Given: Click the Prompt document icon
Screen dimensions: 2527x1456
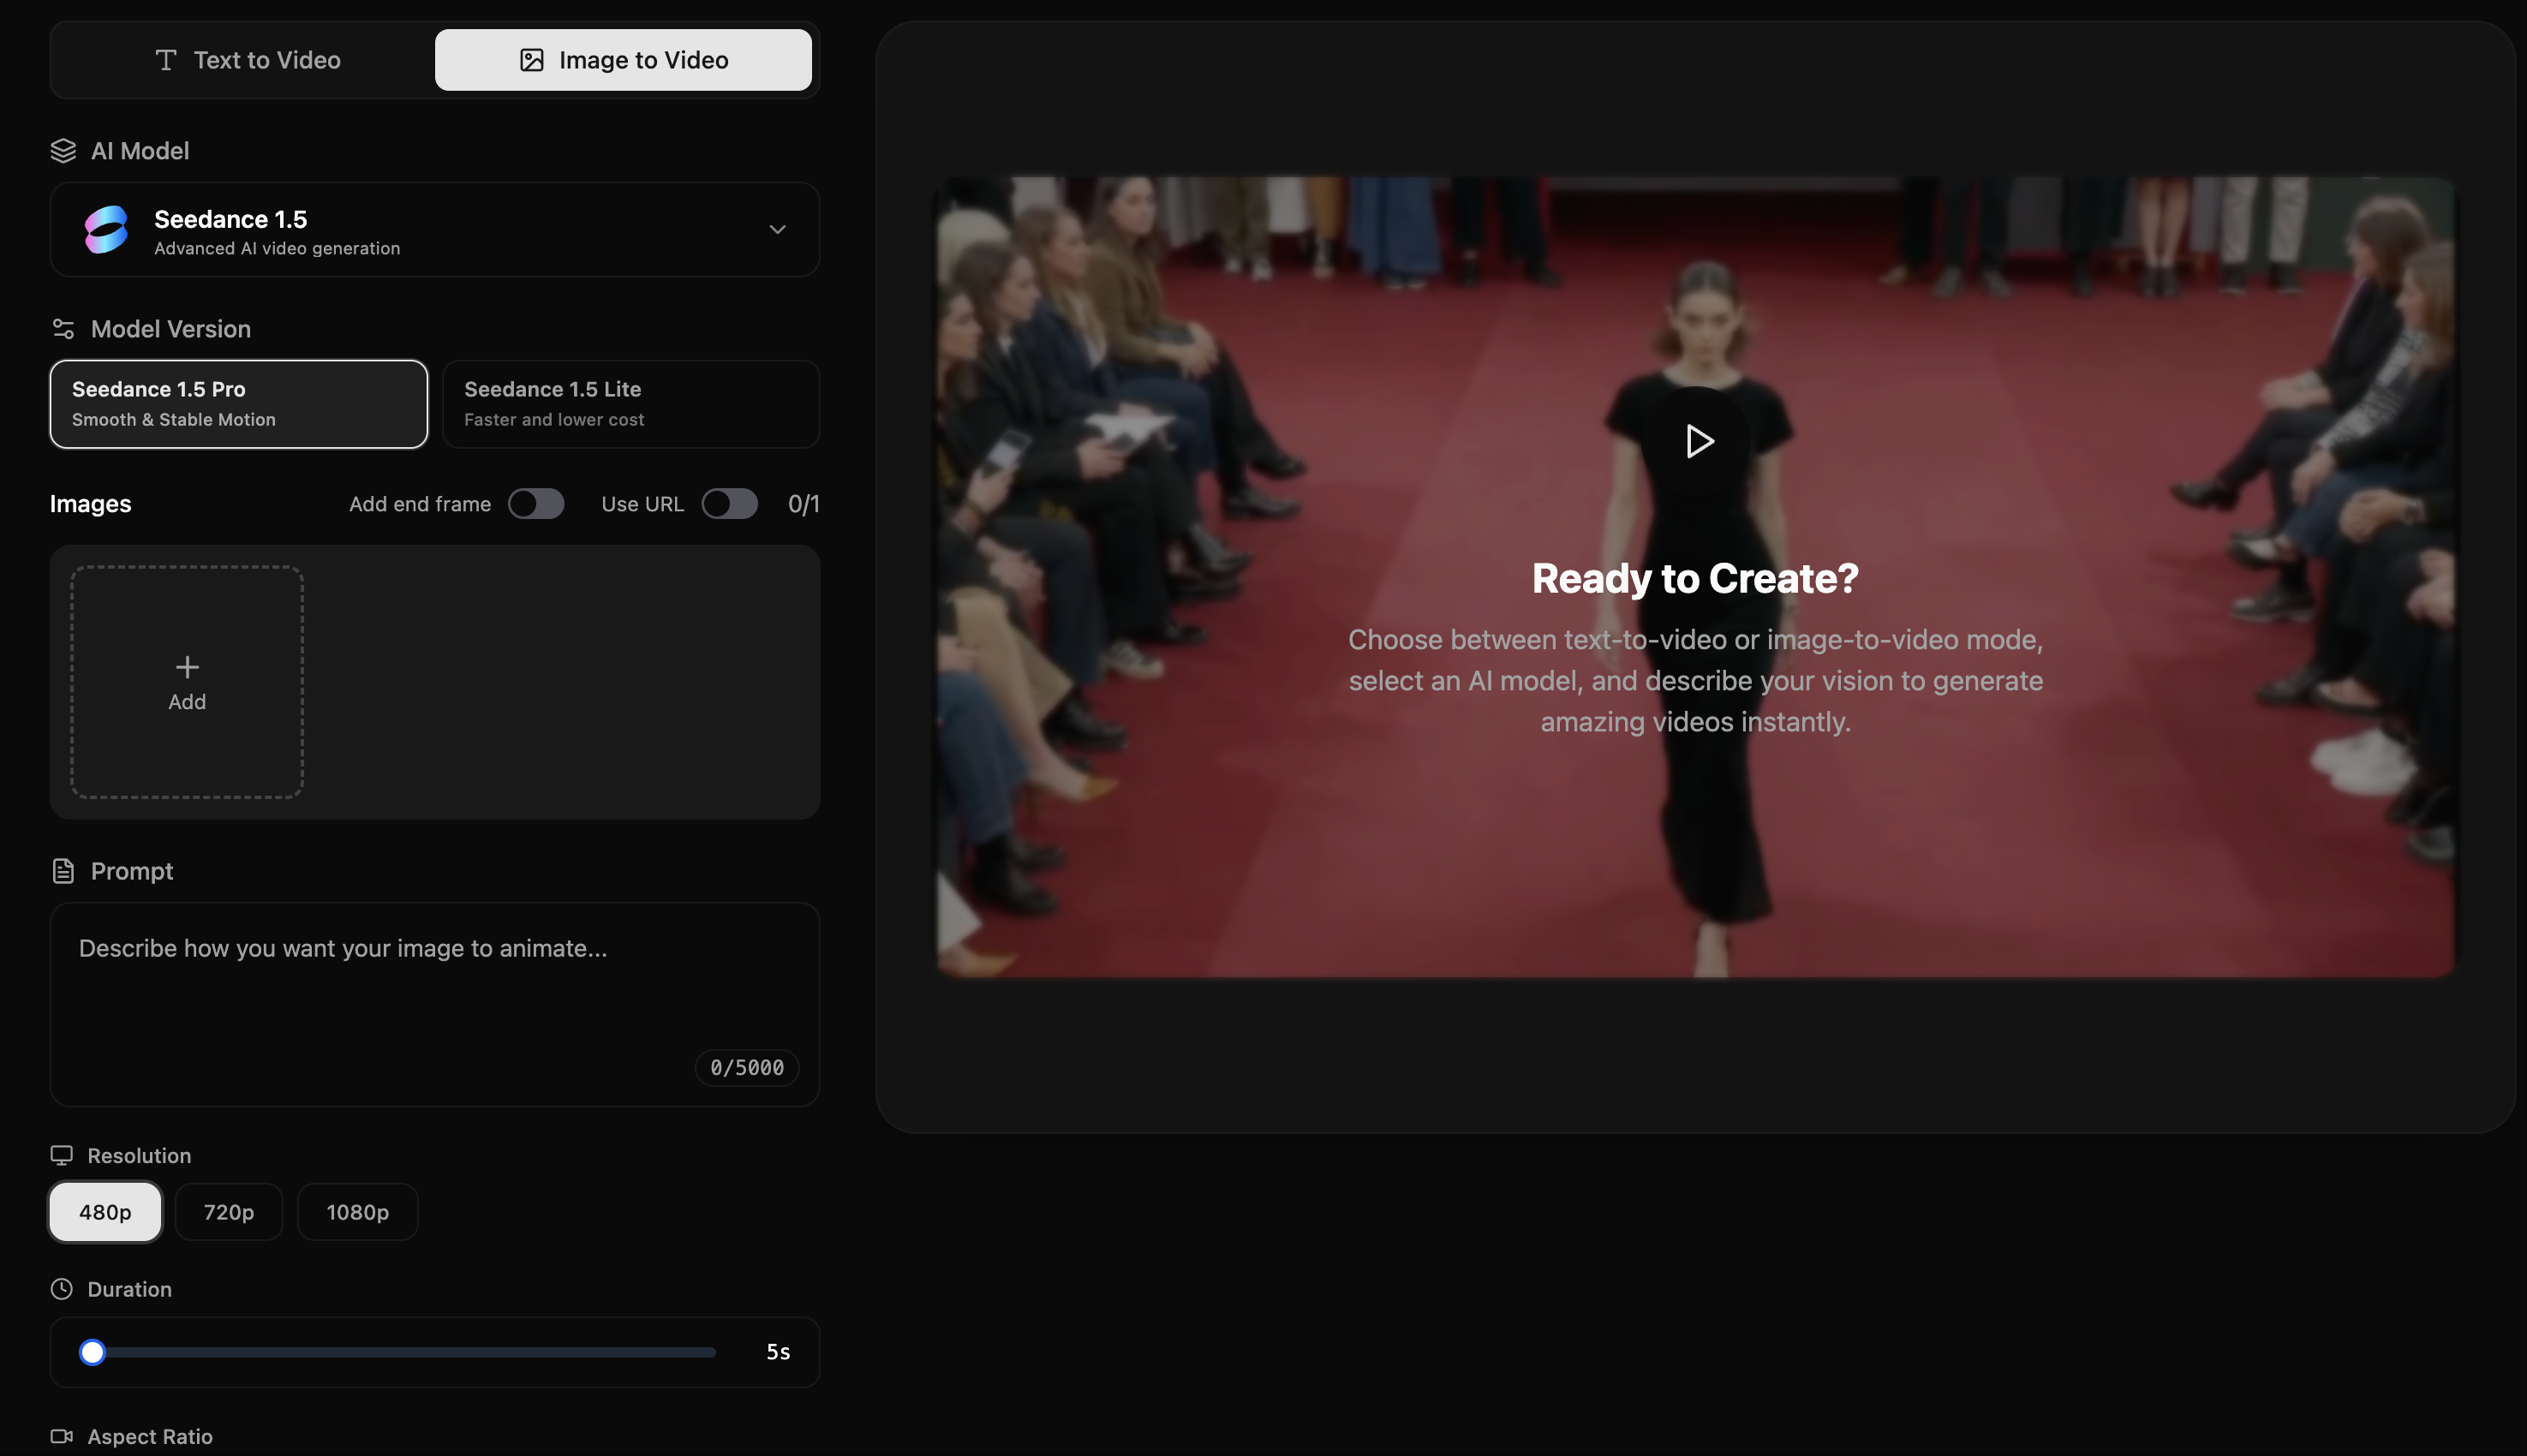Looking at the screenshot, I should [63, 871].
